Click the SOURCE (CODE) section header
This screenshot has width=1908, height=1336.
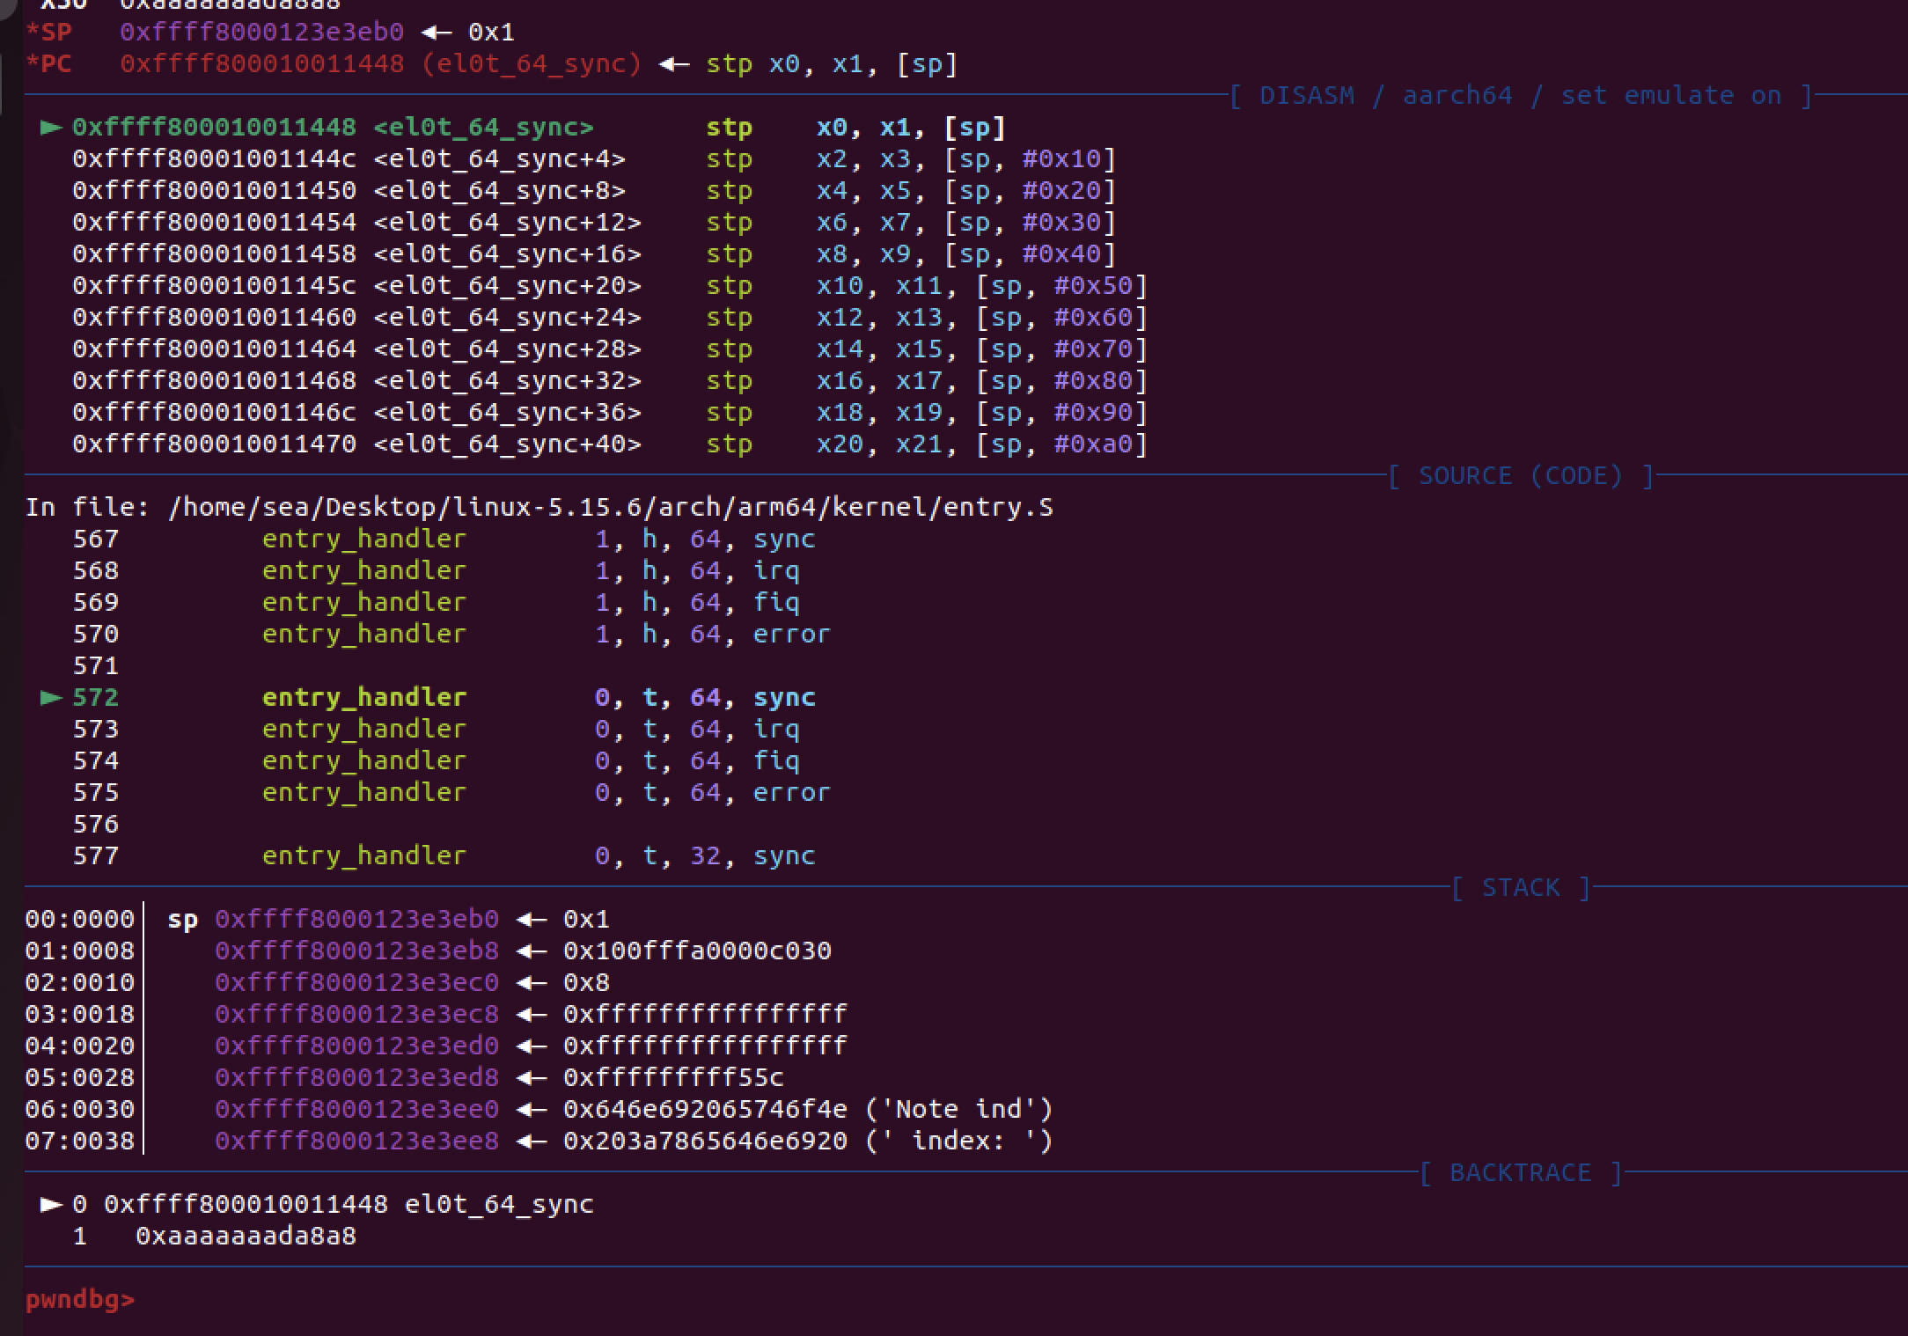click(1520, 476)
